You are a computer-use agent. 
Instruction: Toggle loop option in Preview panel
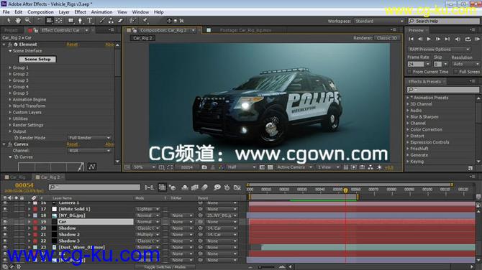(468, 39)
